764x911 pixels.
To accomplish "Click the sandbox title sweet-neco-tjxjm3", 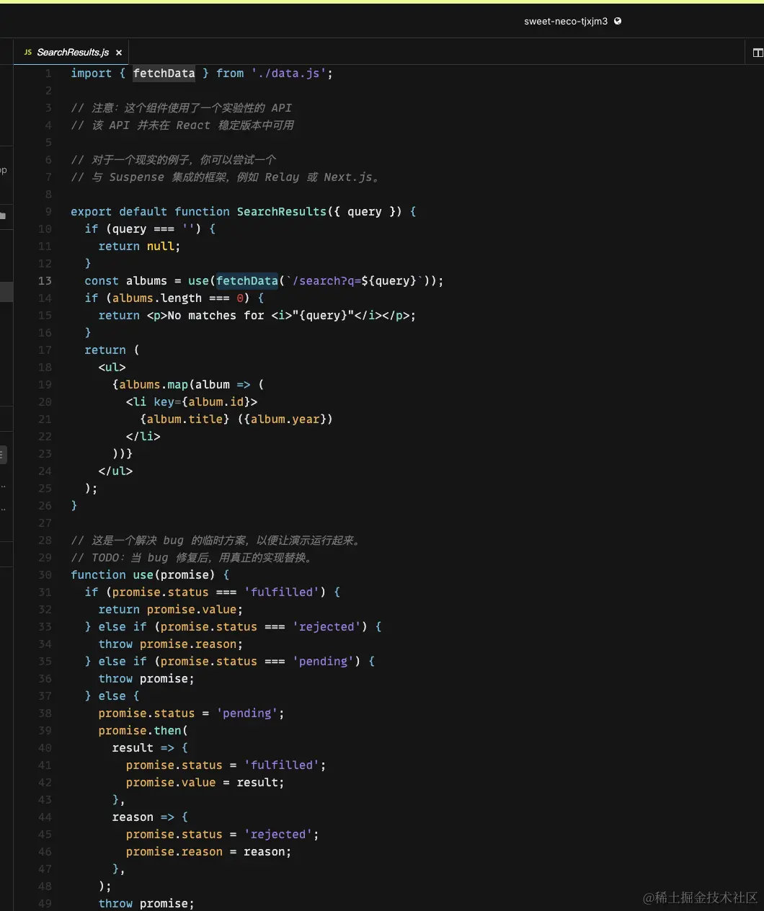I will point(566,22).
